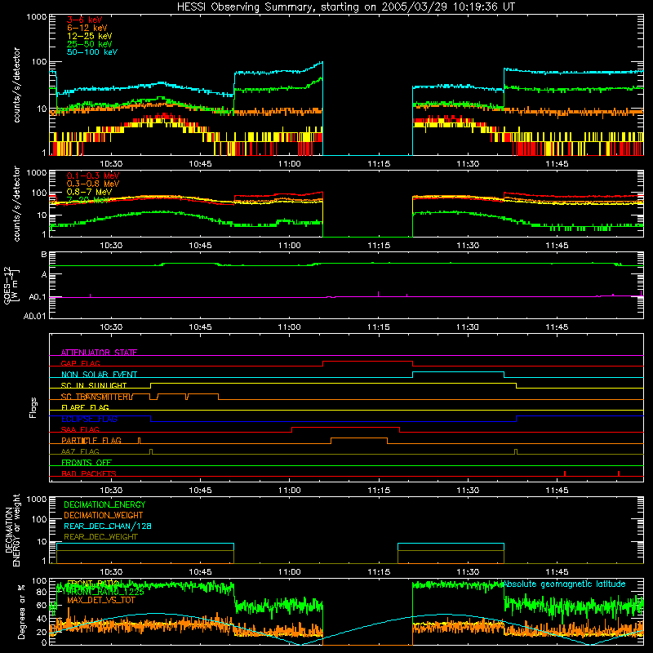Select the 25-50 keV legend label

90,44
